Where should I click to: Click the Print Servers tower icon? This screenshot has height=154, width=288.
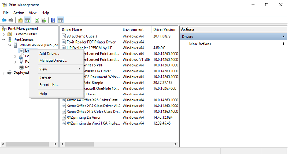pos(10,40)
